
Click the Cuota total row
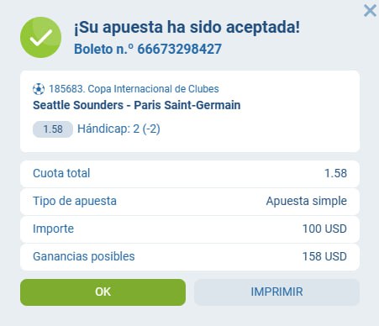pos(190,174)
